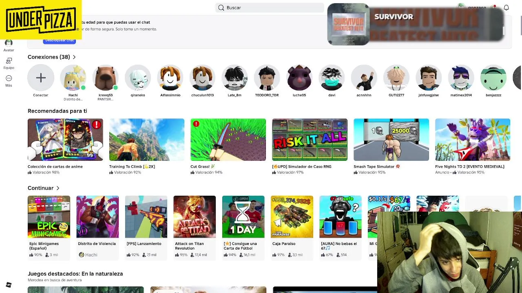Expand the Conexiones (38) chevron

point(74,57)
